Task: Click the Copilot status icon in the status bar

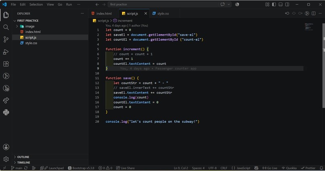Action: click(256, 168)
